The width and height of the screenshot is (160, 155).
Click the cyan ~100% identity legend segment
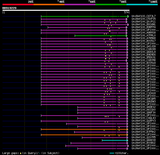[142, 5]
